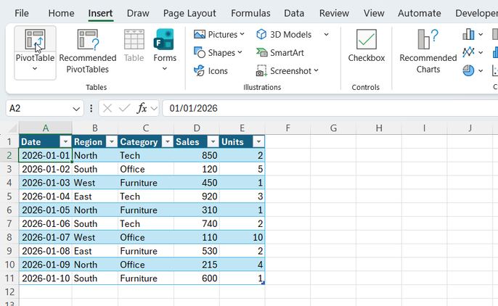Insert 3D Models
The image size is (498, 306).
tap(285, 34)
